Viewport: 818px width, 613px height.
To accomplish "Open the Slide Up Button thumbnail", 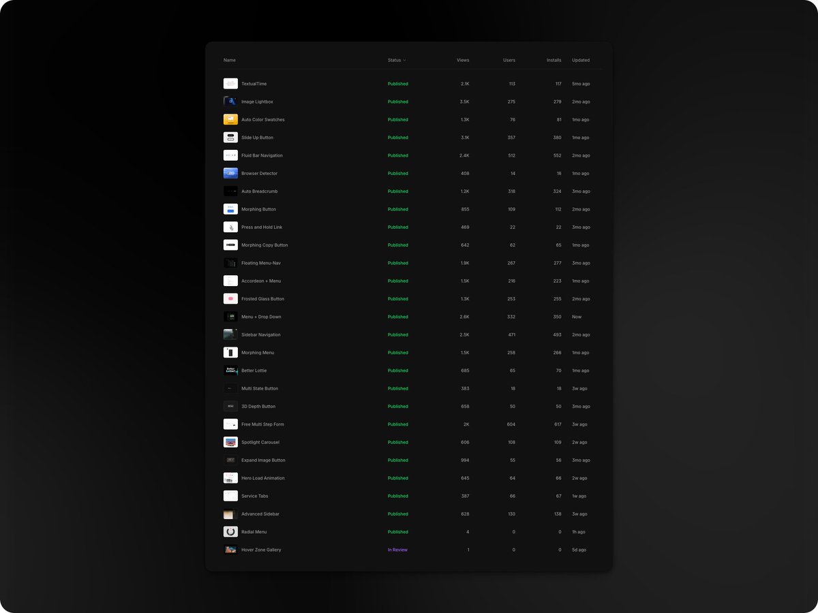I will coord(230,138).
